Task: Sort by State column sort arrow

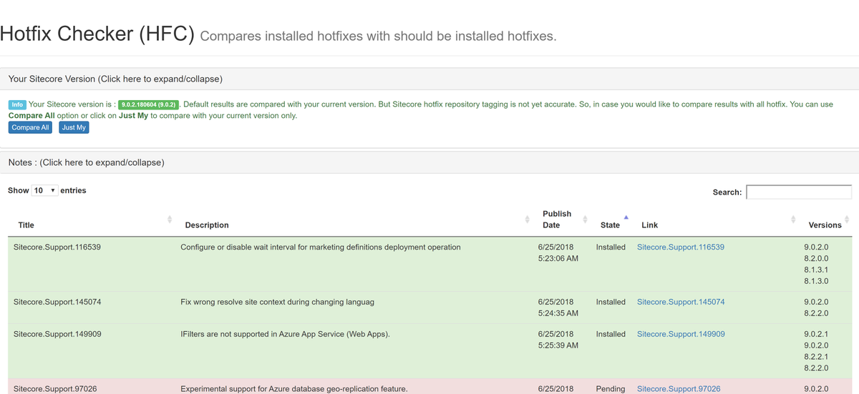Action: (x=626, y=217)
